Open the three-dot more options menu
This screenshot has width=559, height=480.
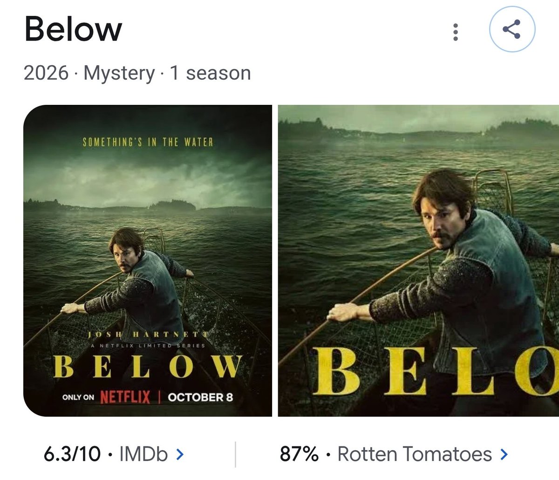click(x=456, y=31)
